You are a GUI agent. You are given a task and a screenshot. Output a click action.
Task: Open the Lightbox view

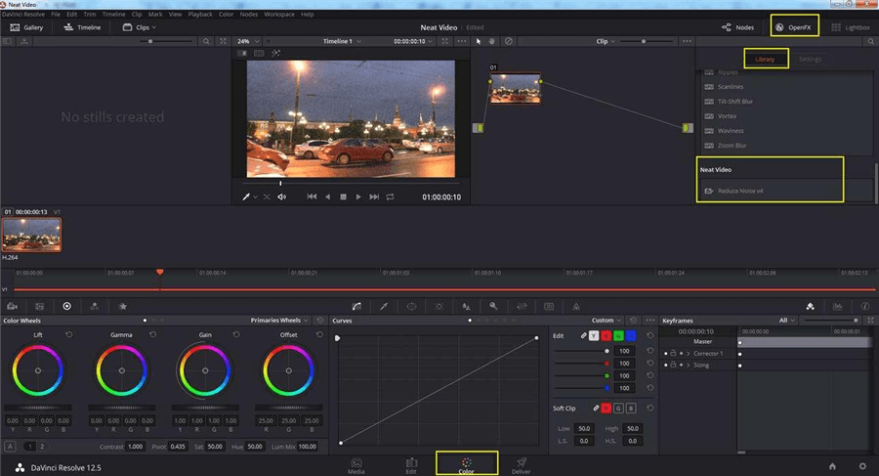click(x=850, y=27)
